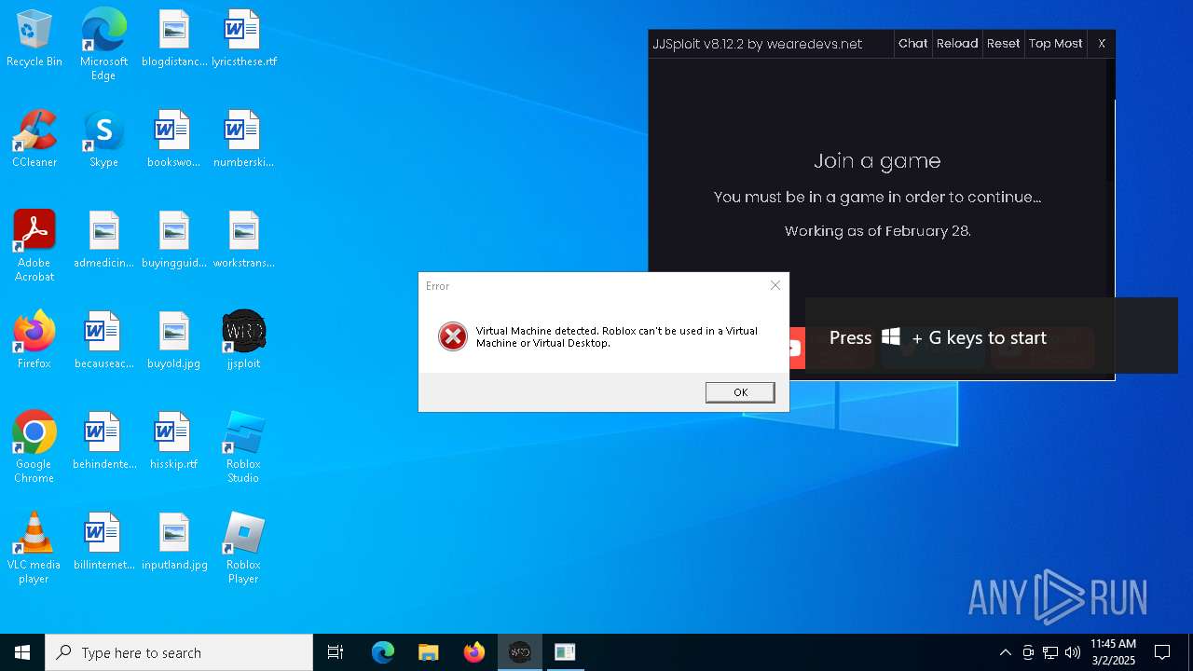Open the Skype desktop shortcut
This screenshot has width=1193, height=671.
click(103, 140)
